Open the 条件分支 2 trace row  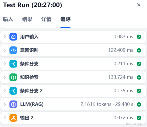tap(73, 91)
